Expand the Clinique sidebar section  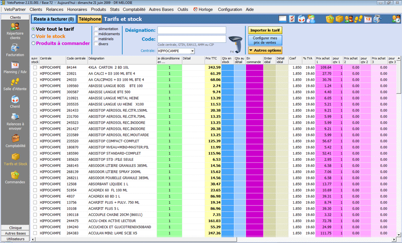click(15, 228)
